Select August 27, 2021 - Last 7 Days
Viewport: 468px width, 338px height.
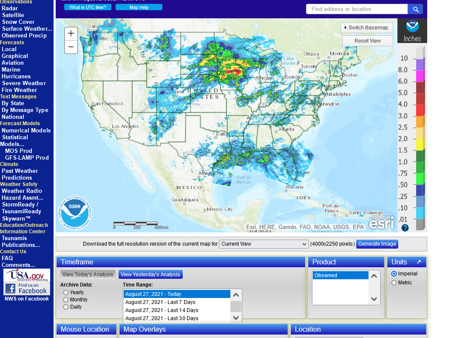[177, 302]
